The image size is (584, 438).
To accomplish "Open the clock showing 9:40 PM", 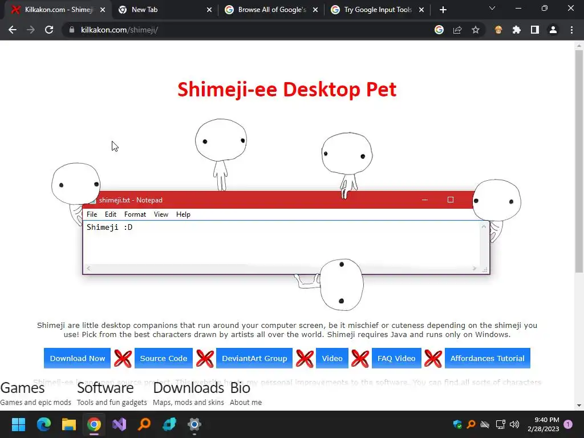I will pyautogui.click(x=544, y=424).
